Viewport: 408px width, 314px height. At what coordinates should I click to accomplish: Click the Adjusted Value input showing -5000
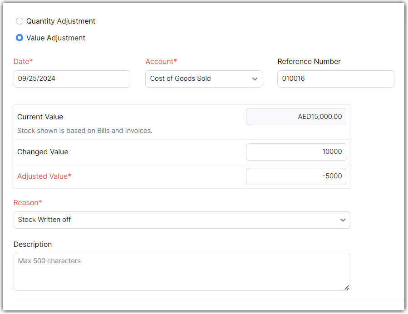pyautogui.click(x=296, y=177)
